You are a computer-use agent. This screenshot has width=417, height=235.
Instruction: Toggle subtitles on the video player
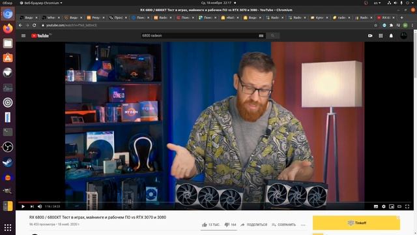(x=376, y=206)
